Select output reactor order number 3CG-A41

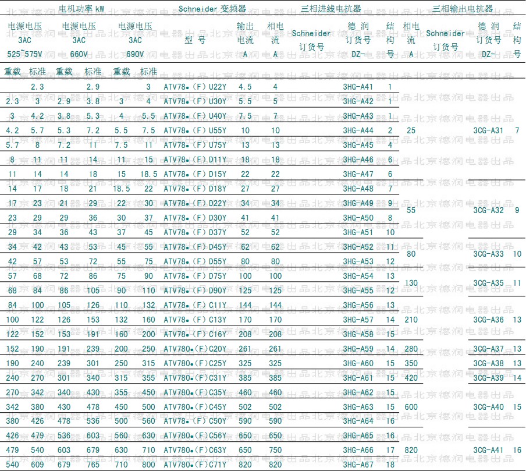pos(488,450)
